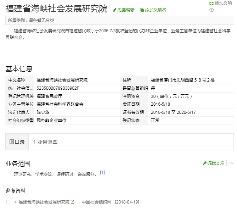Click 民办非企业单位 in 社会组织类型 row

click(x=51, y=121)
